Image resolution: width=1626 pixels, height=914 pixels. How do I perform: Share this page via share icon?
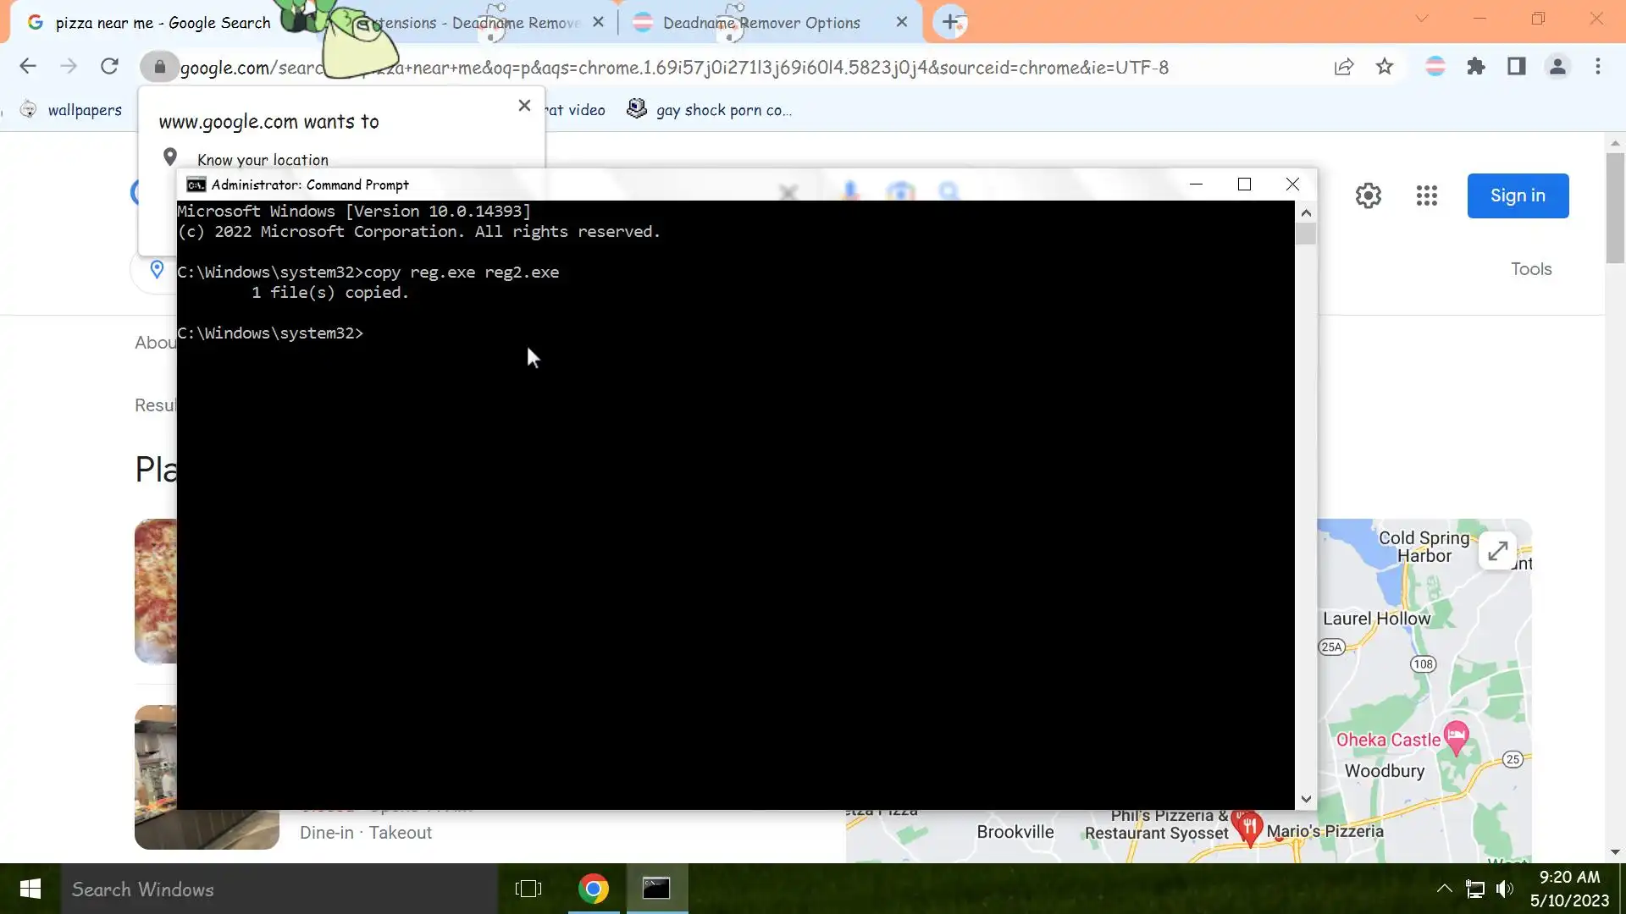tap(1344, 66)
